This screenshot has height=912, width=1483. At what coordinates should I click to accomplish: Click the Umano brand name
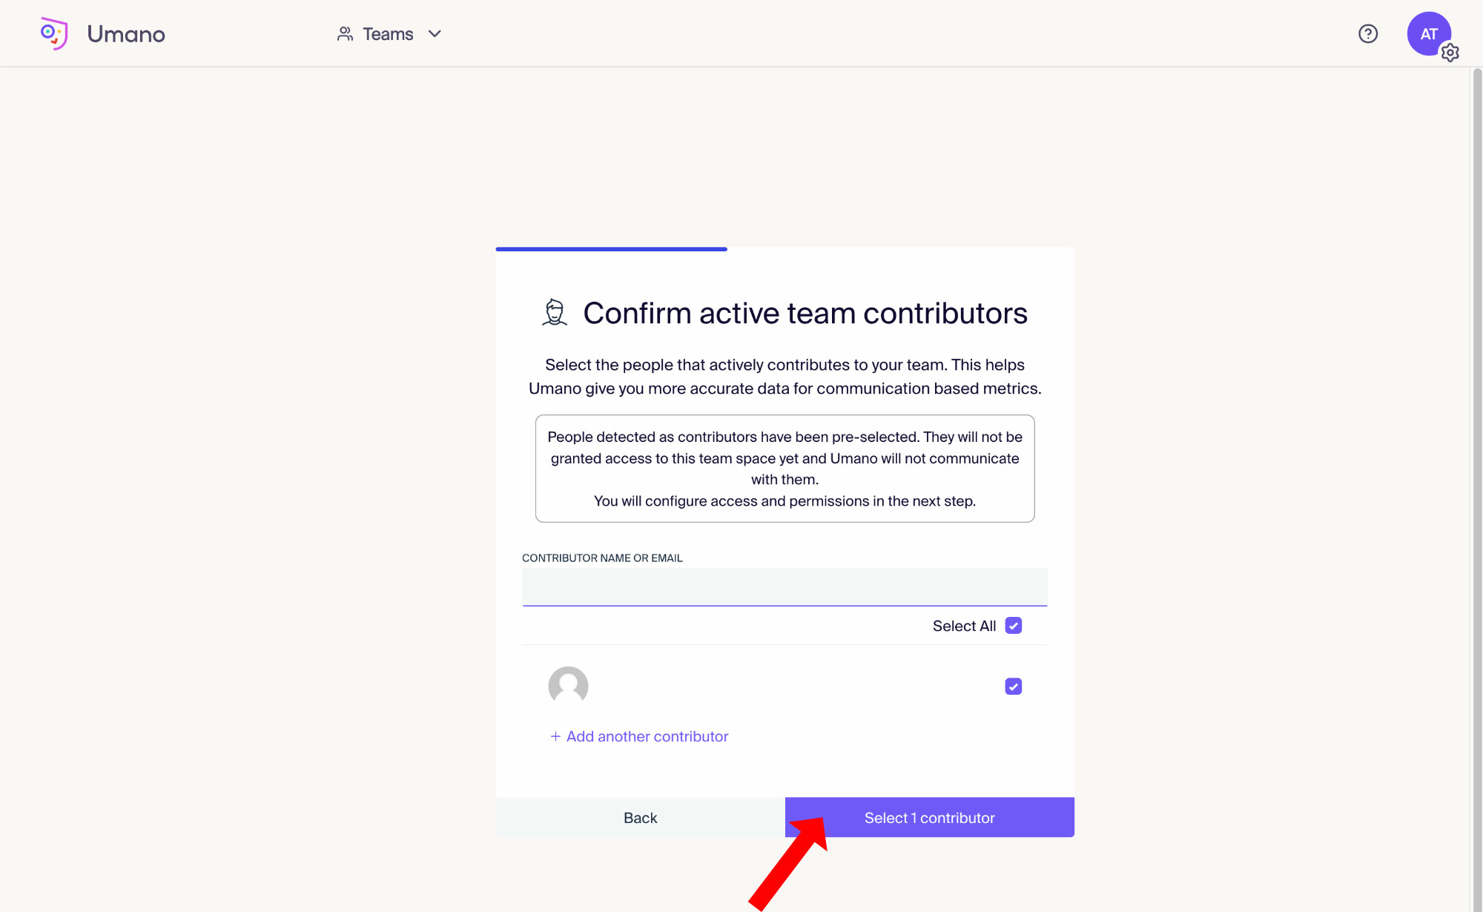coord(126,34)
